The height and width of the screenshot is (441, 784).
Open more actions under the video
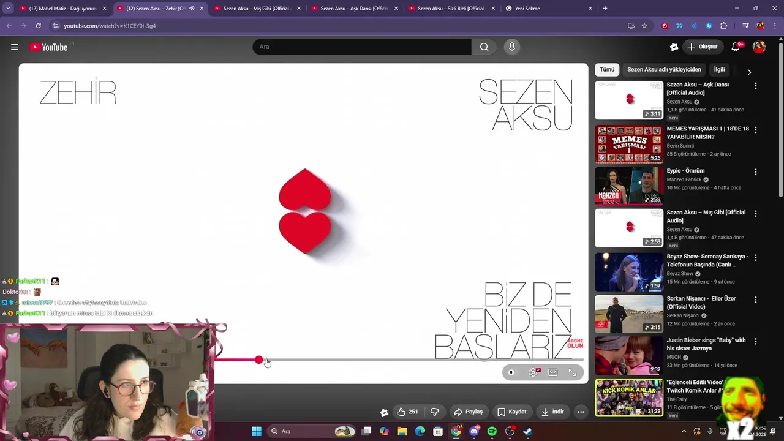(x=581, y=412)
